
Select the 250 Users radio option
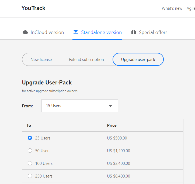tap(30, 176)
